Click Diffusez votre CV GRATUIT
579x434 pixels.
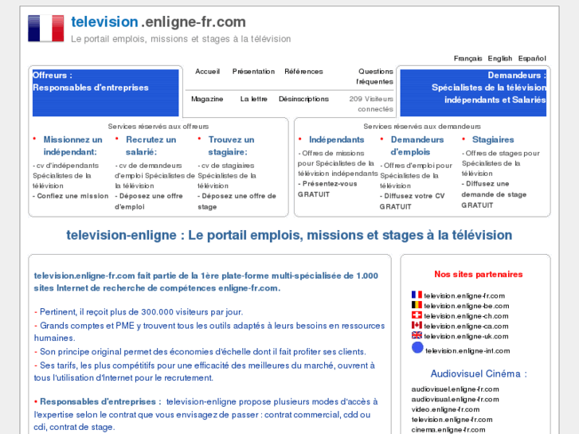pos(412,201)
